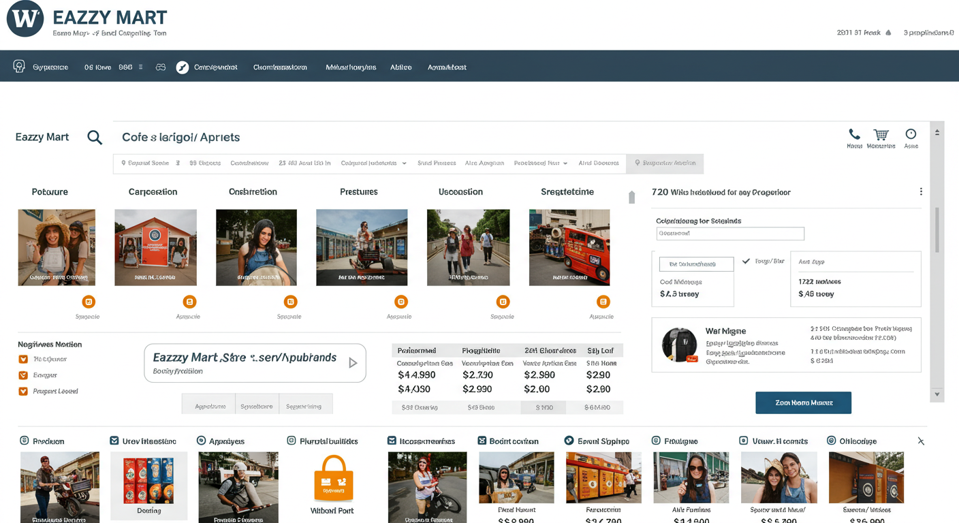Click orange badge icon under Poturure photo
Screen dimensions: 959x523
(88, 302)
